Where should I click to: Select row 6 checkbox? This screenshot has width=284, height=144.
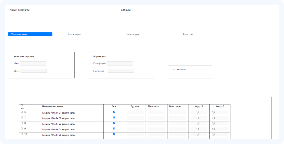22,112
